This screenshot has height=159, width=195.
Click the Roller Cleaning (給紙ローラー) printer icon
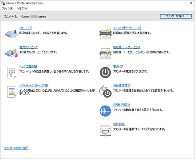click(x=105, y=53)
